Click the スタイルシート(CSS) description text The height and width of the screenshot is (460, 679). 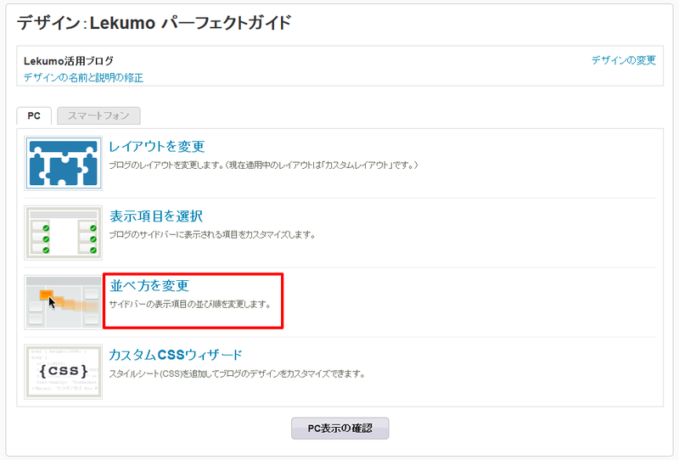tap(237, 373)
